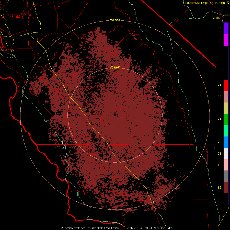Click the UK magenta legend swatch
Screen dimensions: 230x230
pos(226,40)
